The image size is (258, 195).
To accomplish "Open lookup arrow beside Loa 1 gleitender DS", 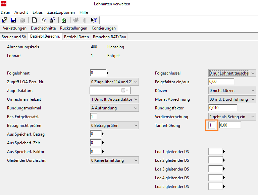I will click(x=224, y=151).
